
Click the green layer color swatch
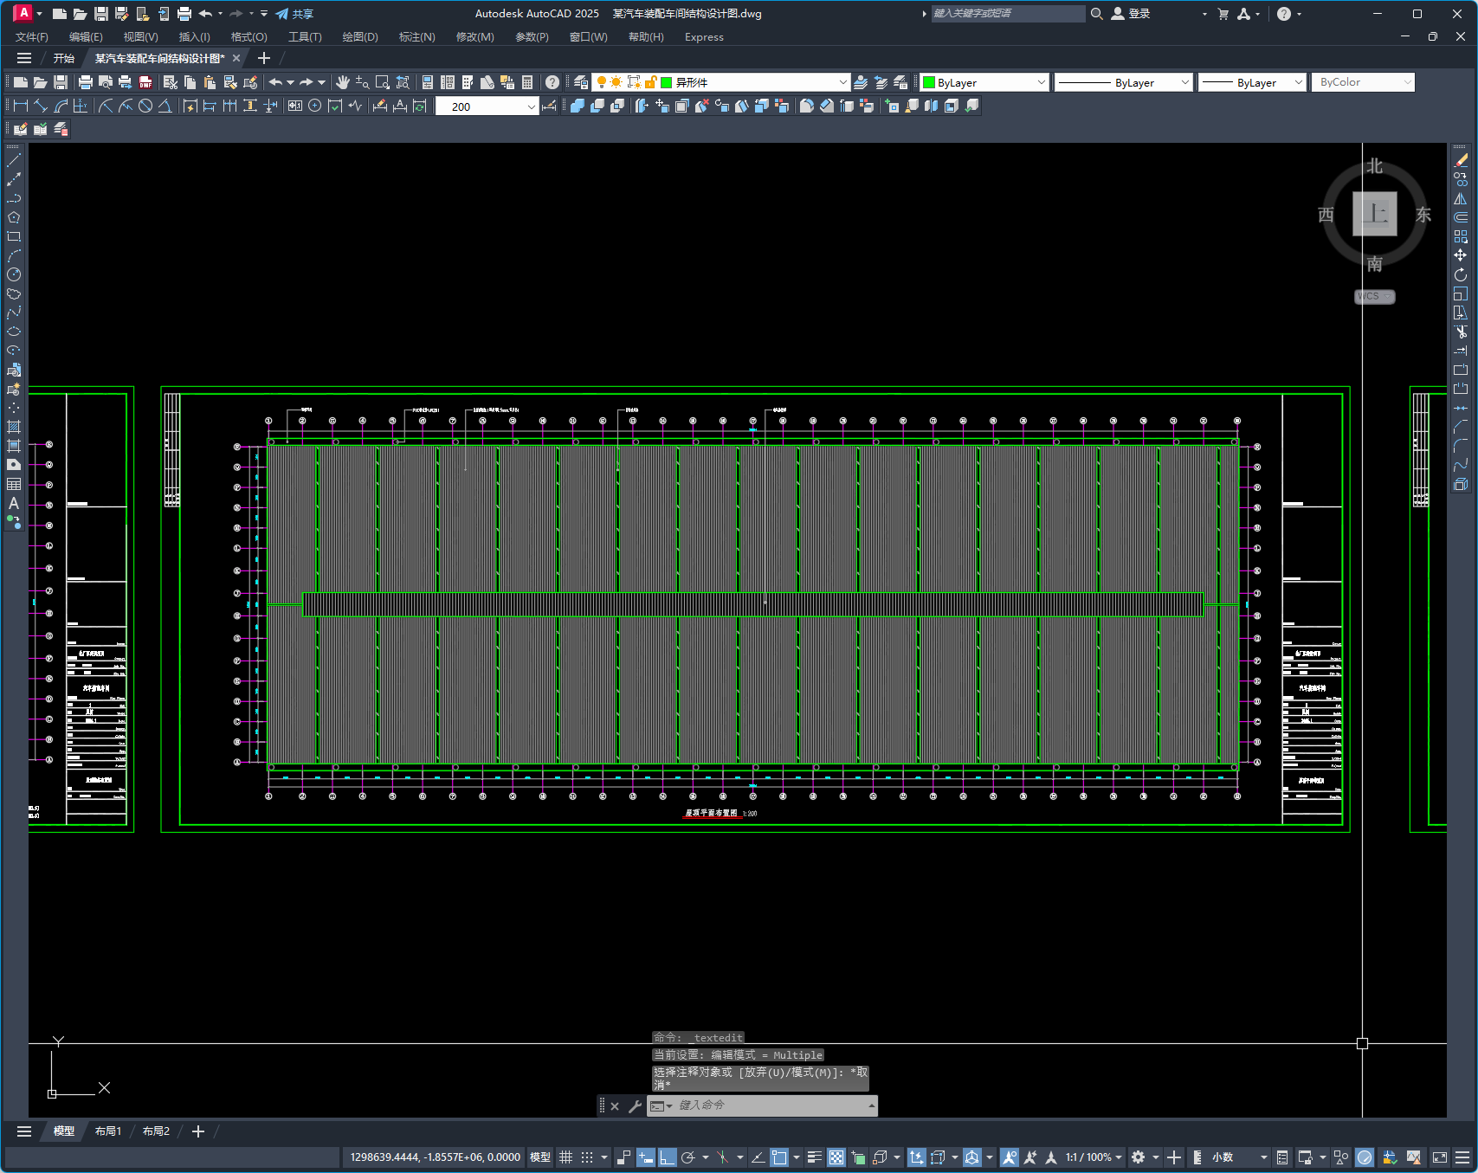[x=667, y=82]
